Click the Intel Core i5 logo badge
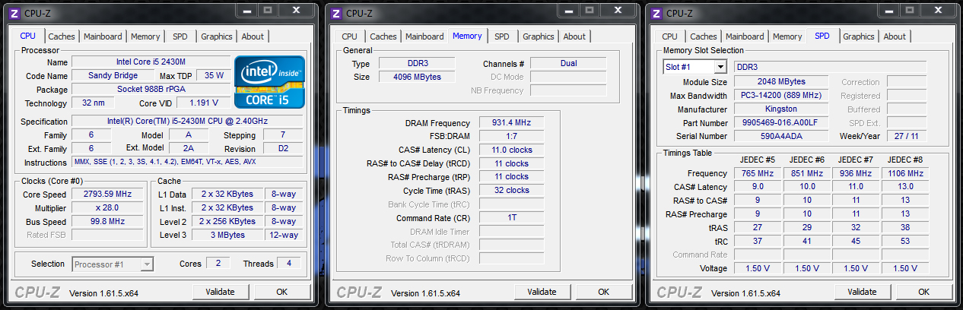 (269, 82)
